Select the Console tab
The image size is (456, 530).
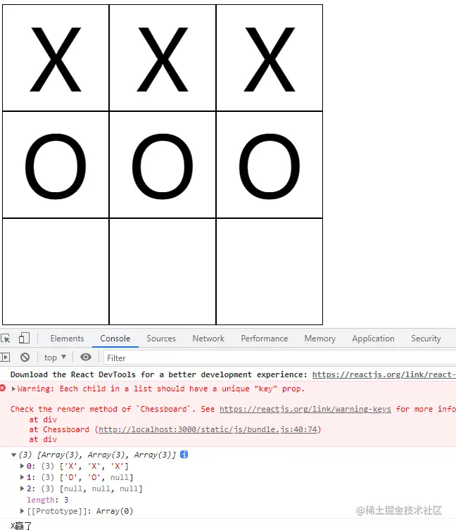[115, 339]
